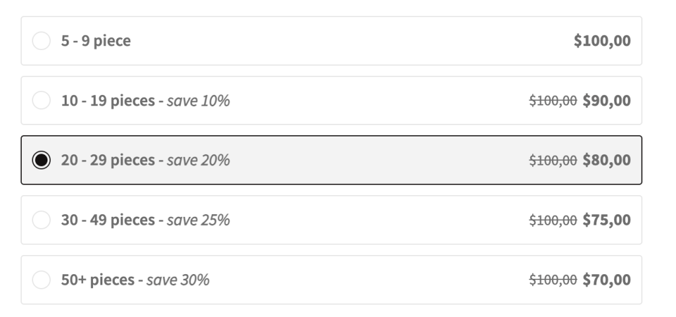This screenshot has height=317, width=676.
Task: Click the struck-through $100,00 beside $70,00
Action: pos(553,280)
